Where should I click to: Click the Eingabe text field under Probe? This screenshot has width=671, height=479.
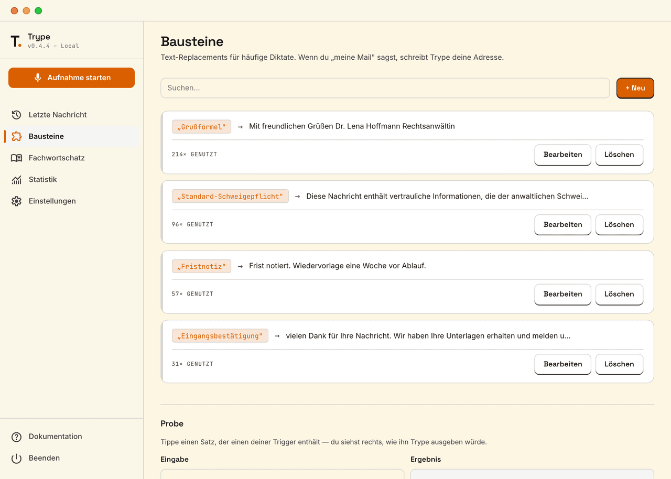(x=282, y=474)
